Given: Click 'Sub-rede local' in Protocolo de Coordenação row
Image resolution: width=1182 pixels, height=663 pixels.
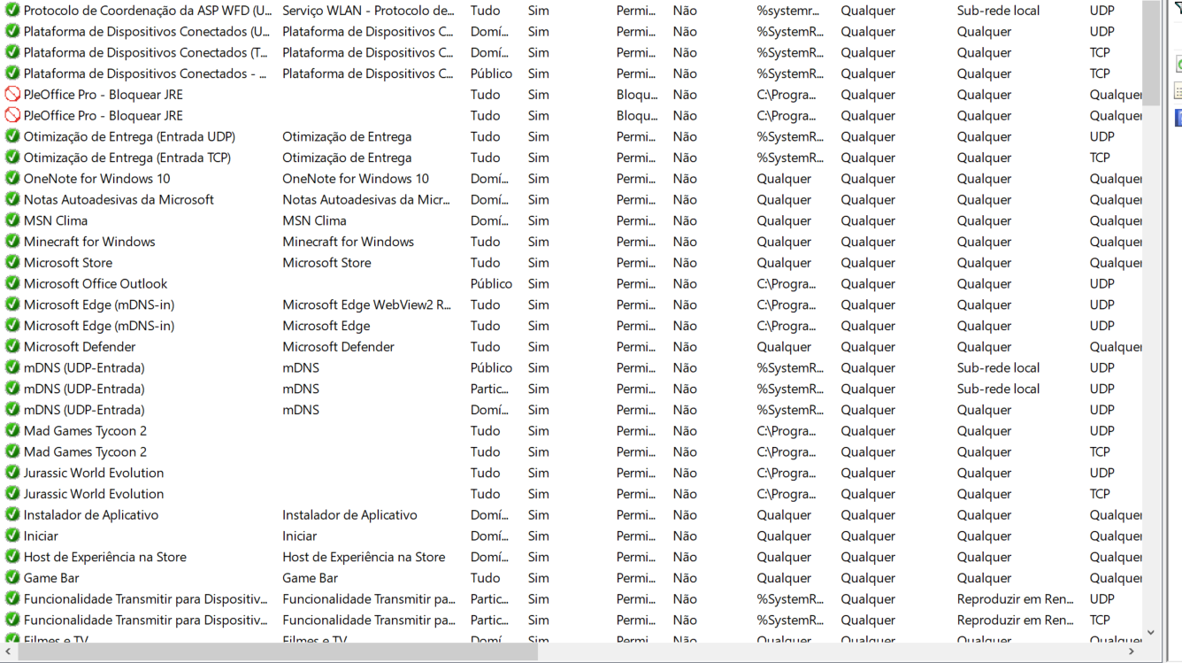Looking at the screenshot, I should tap(998, 11).
